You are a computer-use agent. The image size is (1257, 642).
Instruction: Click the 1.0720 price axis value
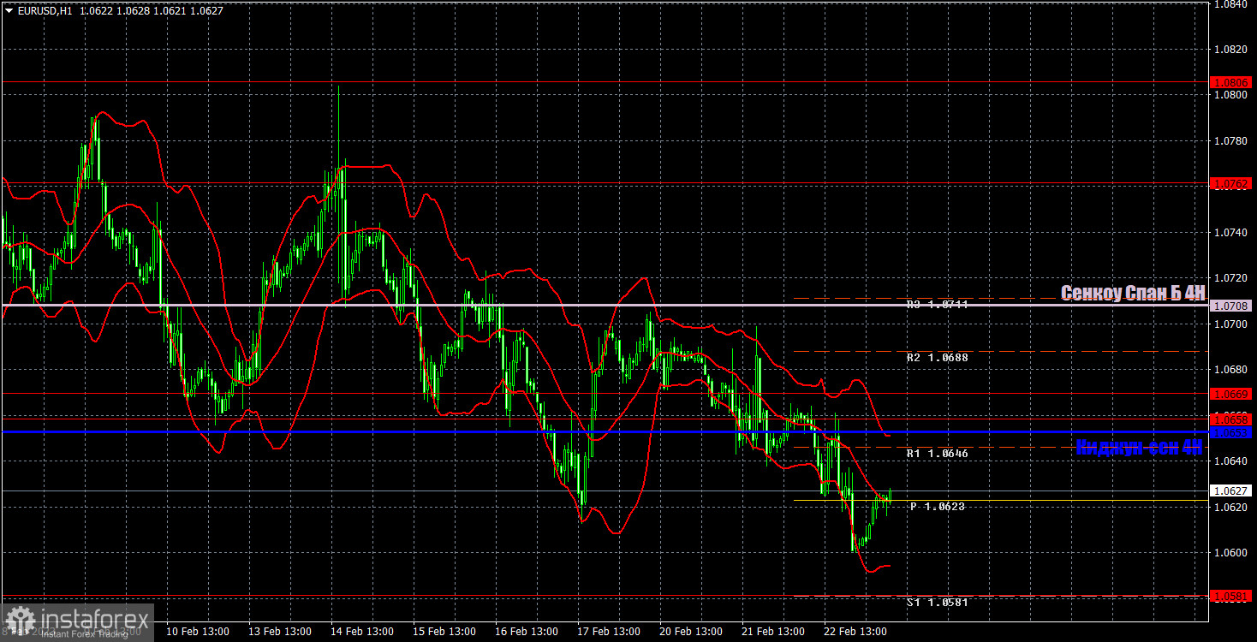[x=1230, y=278]
